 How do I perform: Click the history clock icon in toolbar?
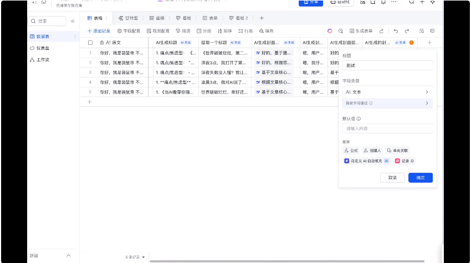pos(341,31)
